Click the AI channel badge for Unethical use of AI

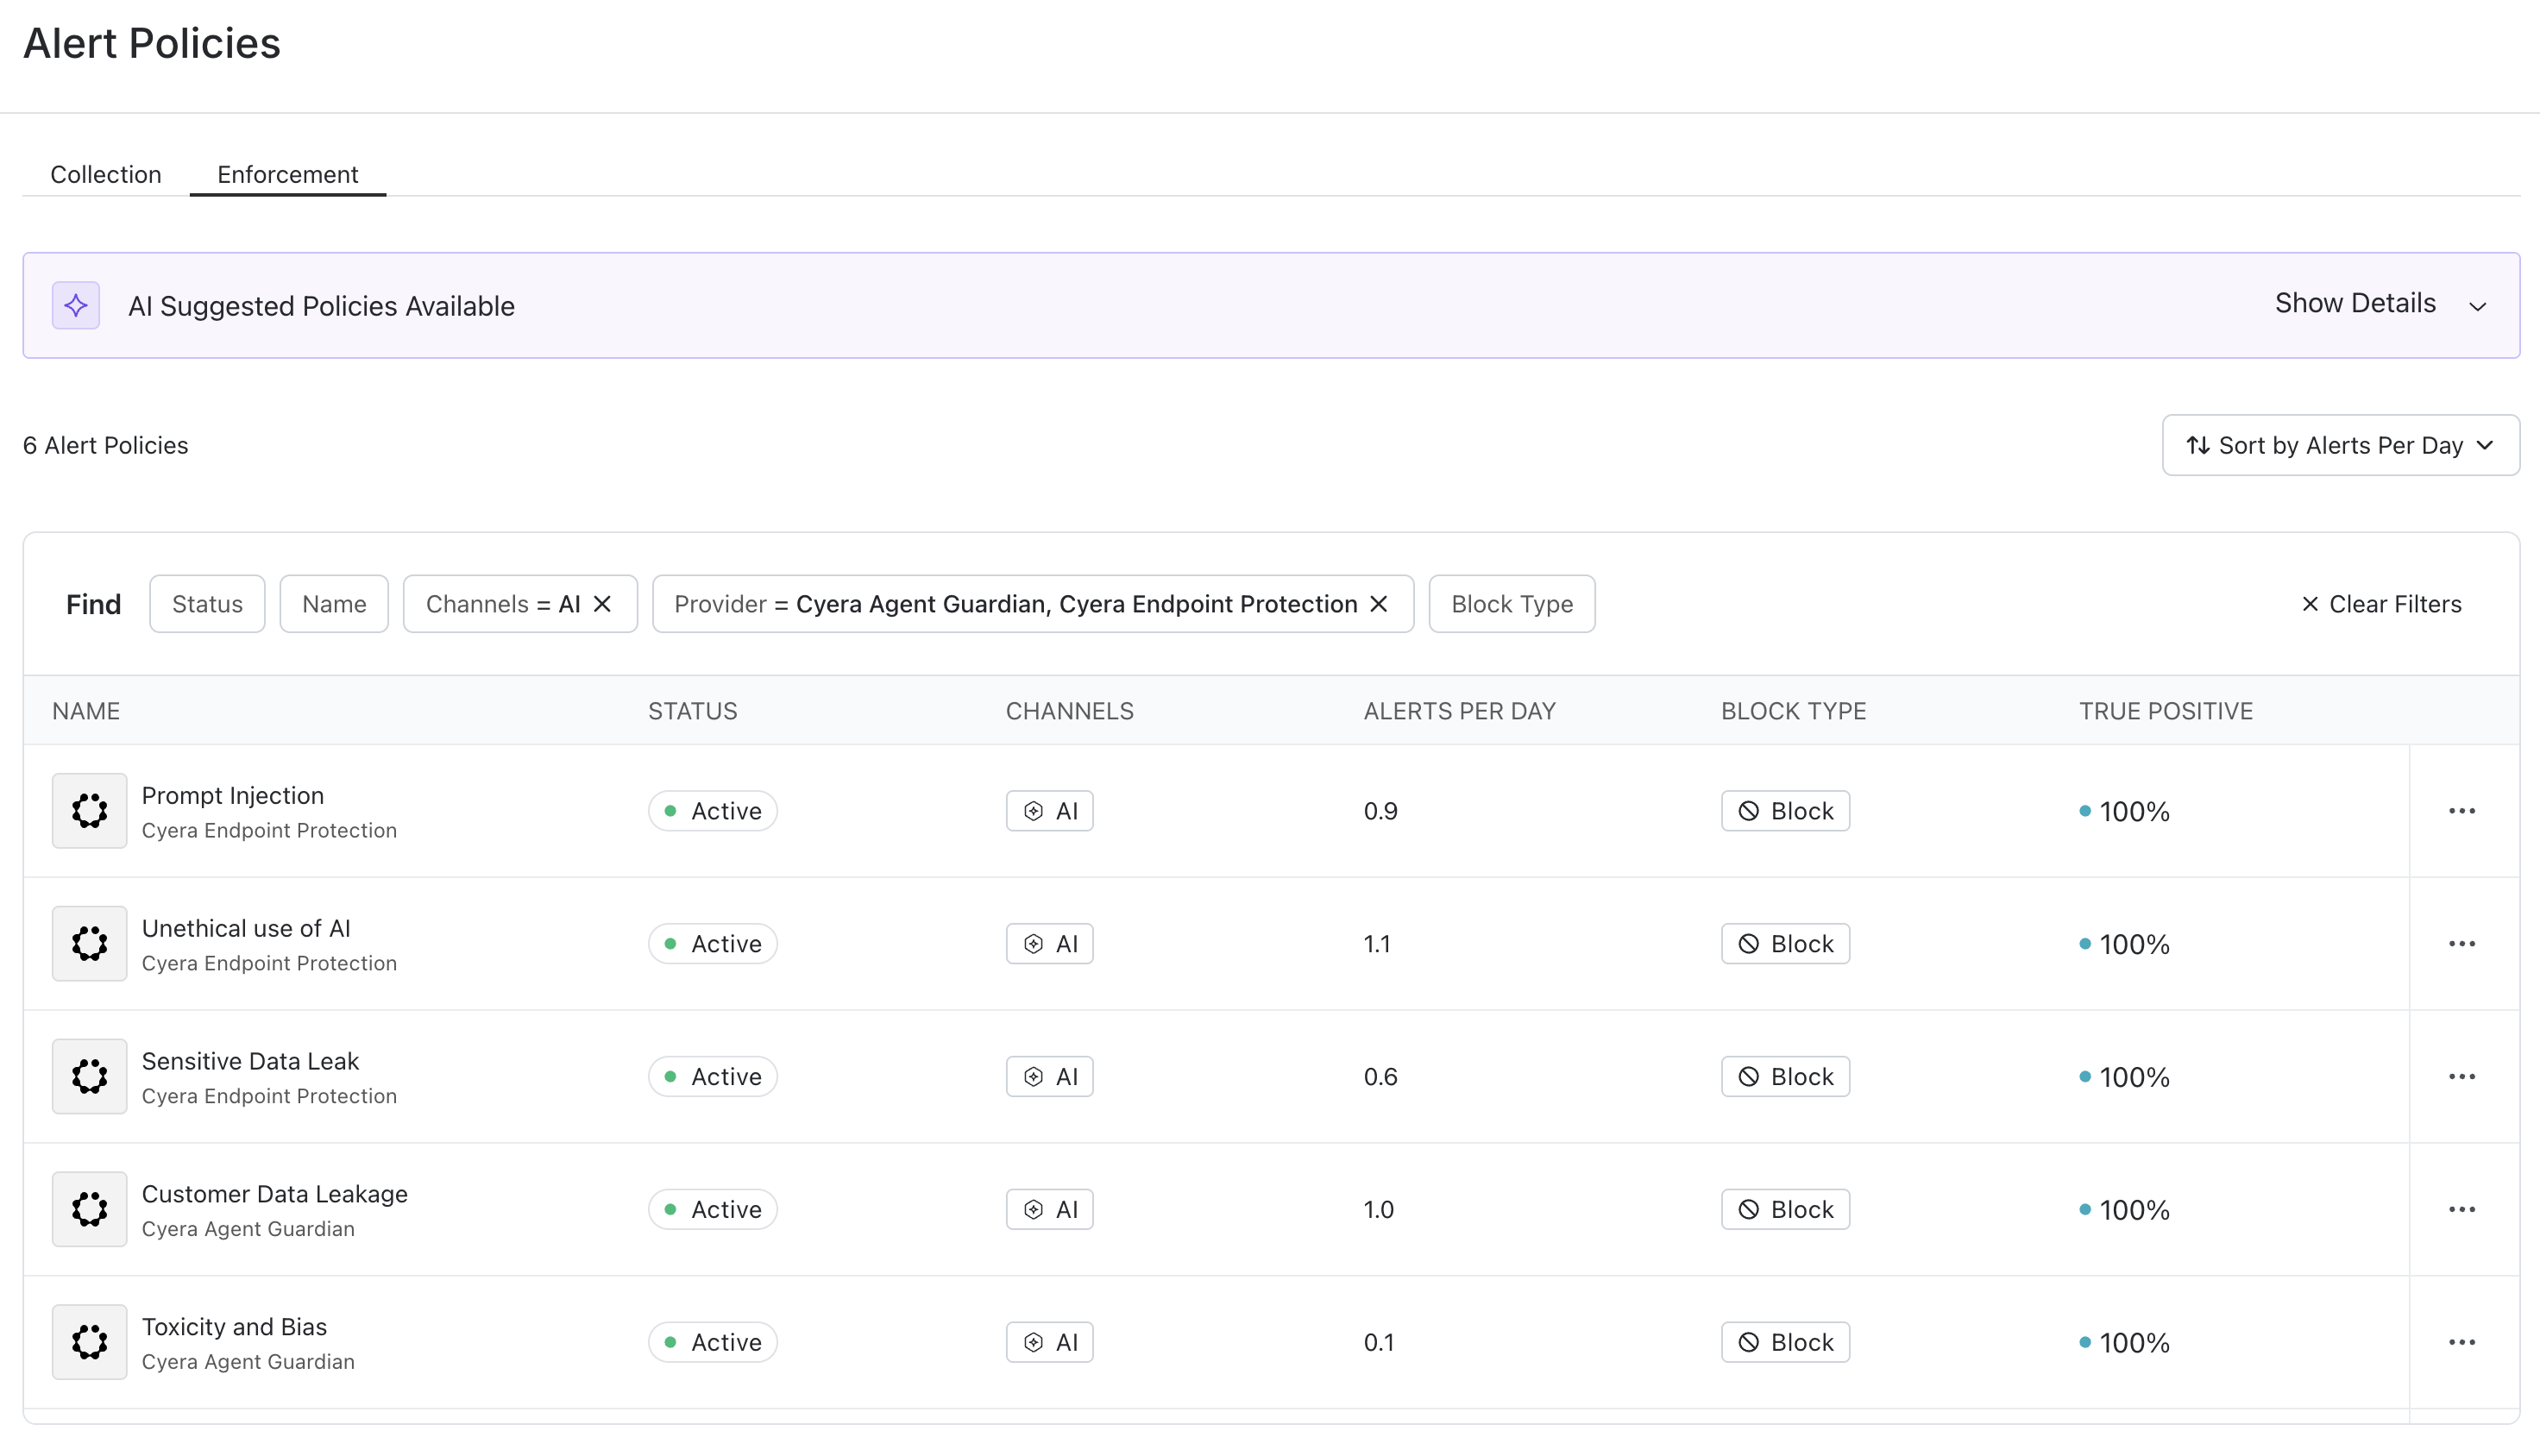point(1050,944)
